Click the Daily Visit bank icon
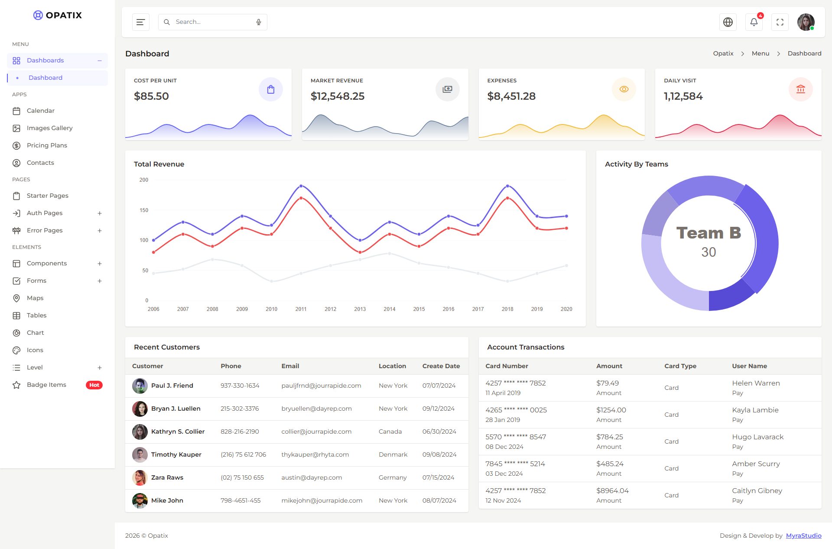The height and width of the screenshot is (549, 832). (x=801, y=89)
